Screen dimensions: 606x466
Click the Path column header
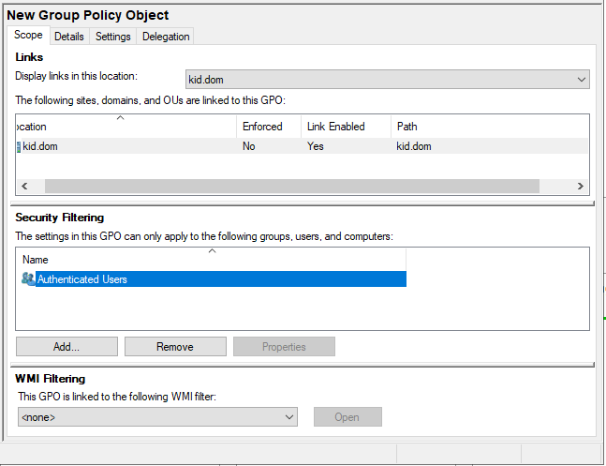click(x=407, y=127)
